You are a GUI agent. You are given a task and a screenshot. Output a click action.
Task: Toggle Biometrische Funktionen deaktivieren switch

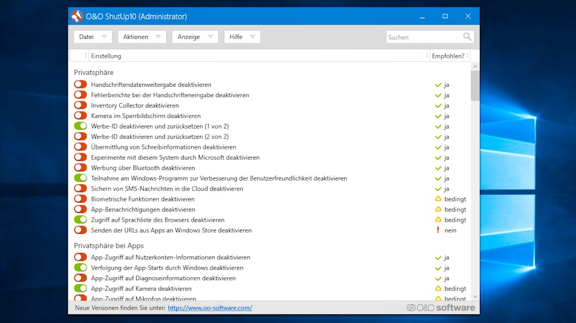coord(81,199)
